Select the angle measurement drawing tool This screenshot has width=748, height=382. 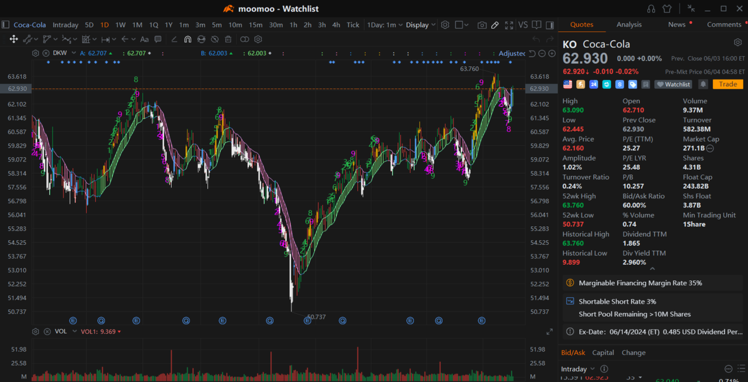click(x=174, y=39)
